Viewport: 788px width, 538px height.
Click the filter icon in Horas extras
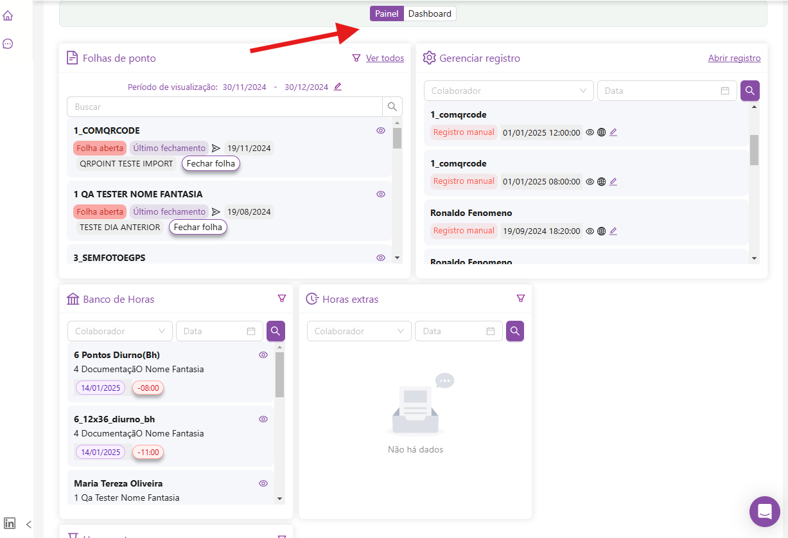click(520, 298)
